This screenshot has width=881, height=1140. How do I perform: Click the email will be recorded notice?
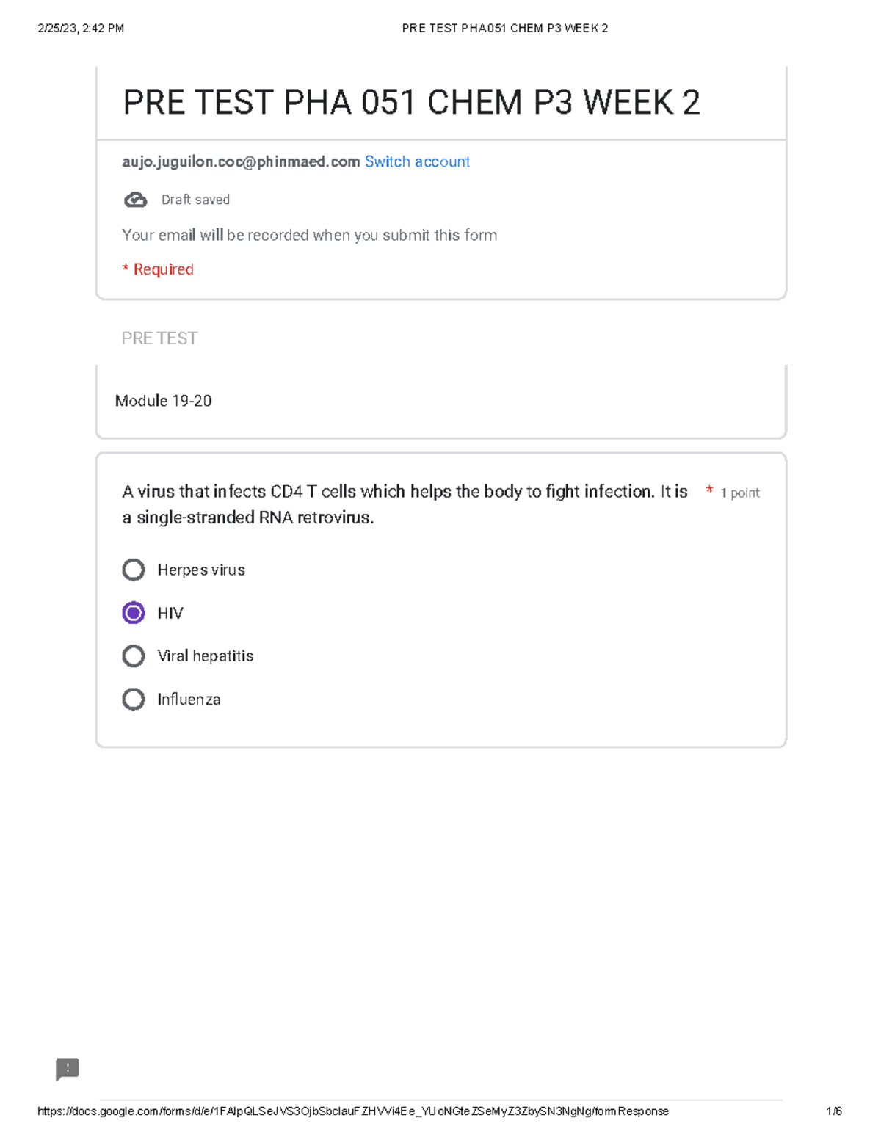click(x=309, y=236)
